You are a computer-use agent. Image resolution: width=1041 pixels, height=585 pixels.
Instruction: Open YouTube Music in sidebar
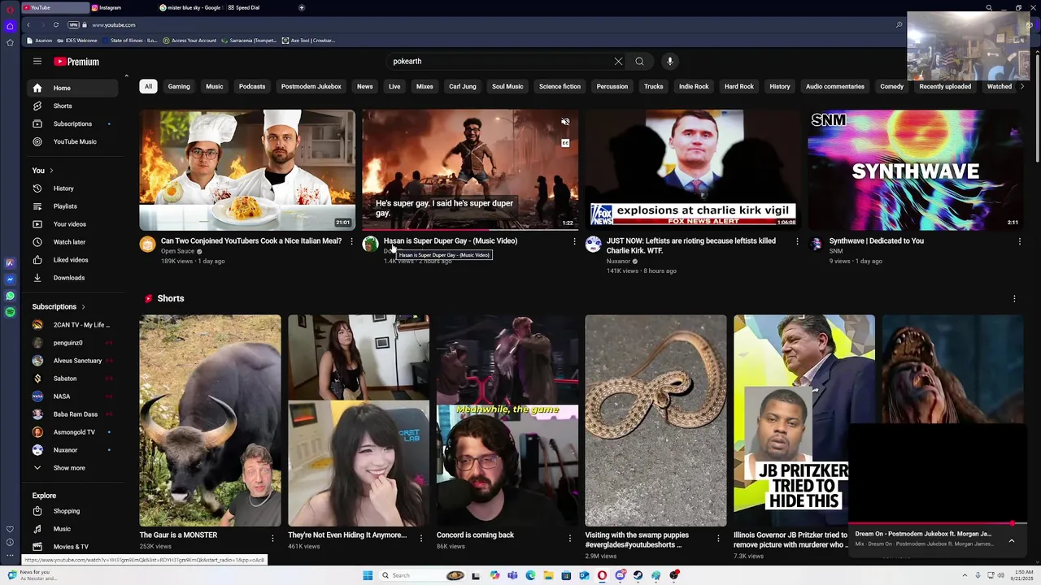[x=73, y=141]
